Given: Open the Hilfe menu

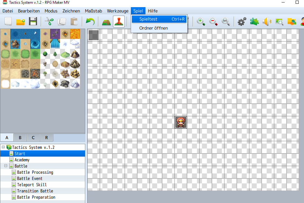Looking at the screenshot, I should [153, 11].
